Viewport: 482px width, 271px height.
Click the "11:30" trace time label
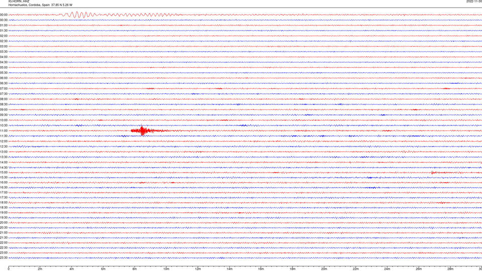pyautogui.click(x=4, y=136)
